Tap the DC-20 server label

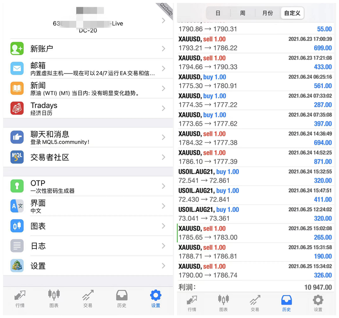88,31
